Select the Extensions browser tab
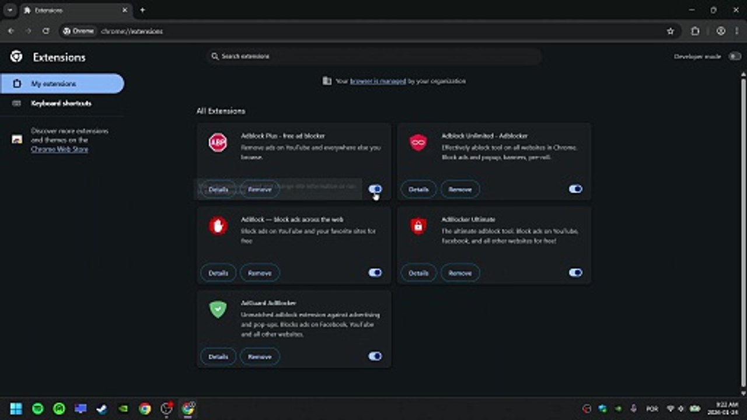747x420 pixels. [76, 10]
